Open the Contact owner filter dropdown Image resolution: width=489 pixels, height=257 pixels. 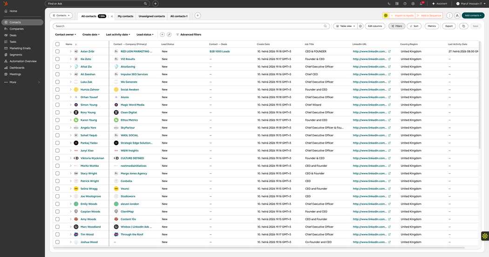coord(66,34)
